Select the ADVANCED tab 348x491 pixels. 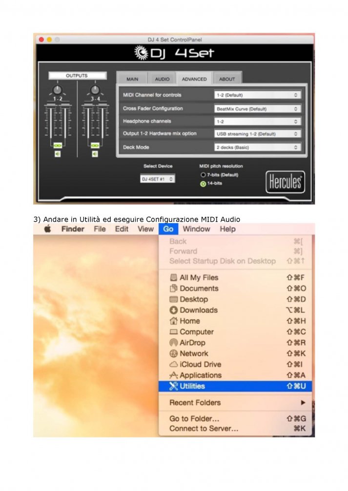pos(194,79)
